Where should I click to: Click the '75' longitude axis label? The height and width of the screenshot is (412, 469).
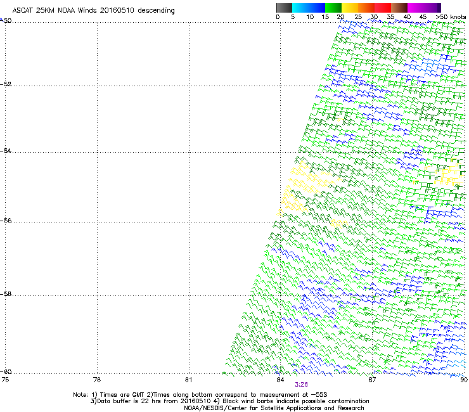[5, 380]
